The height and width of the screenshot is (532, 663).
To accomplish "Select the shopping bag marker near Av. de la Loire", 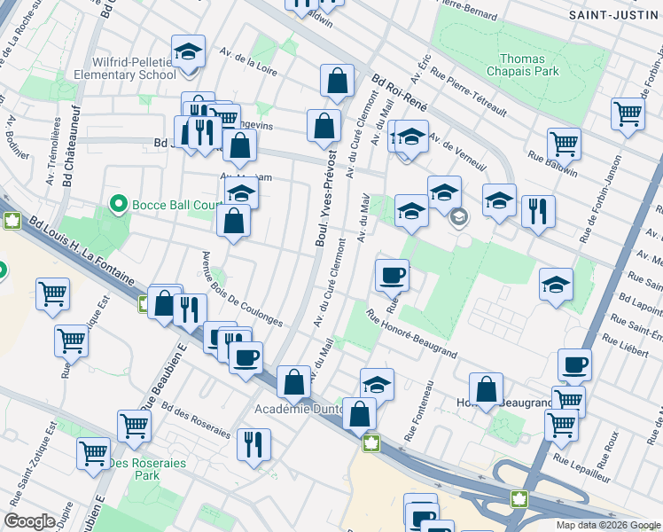I will (337, 82).
